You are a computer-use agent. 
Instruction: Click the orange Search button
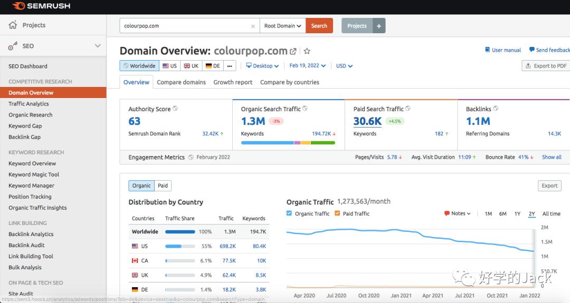pos(319,26)
